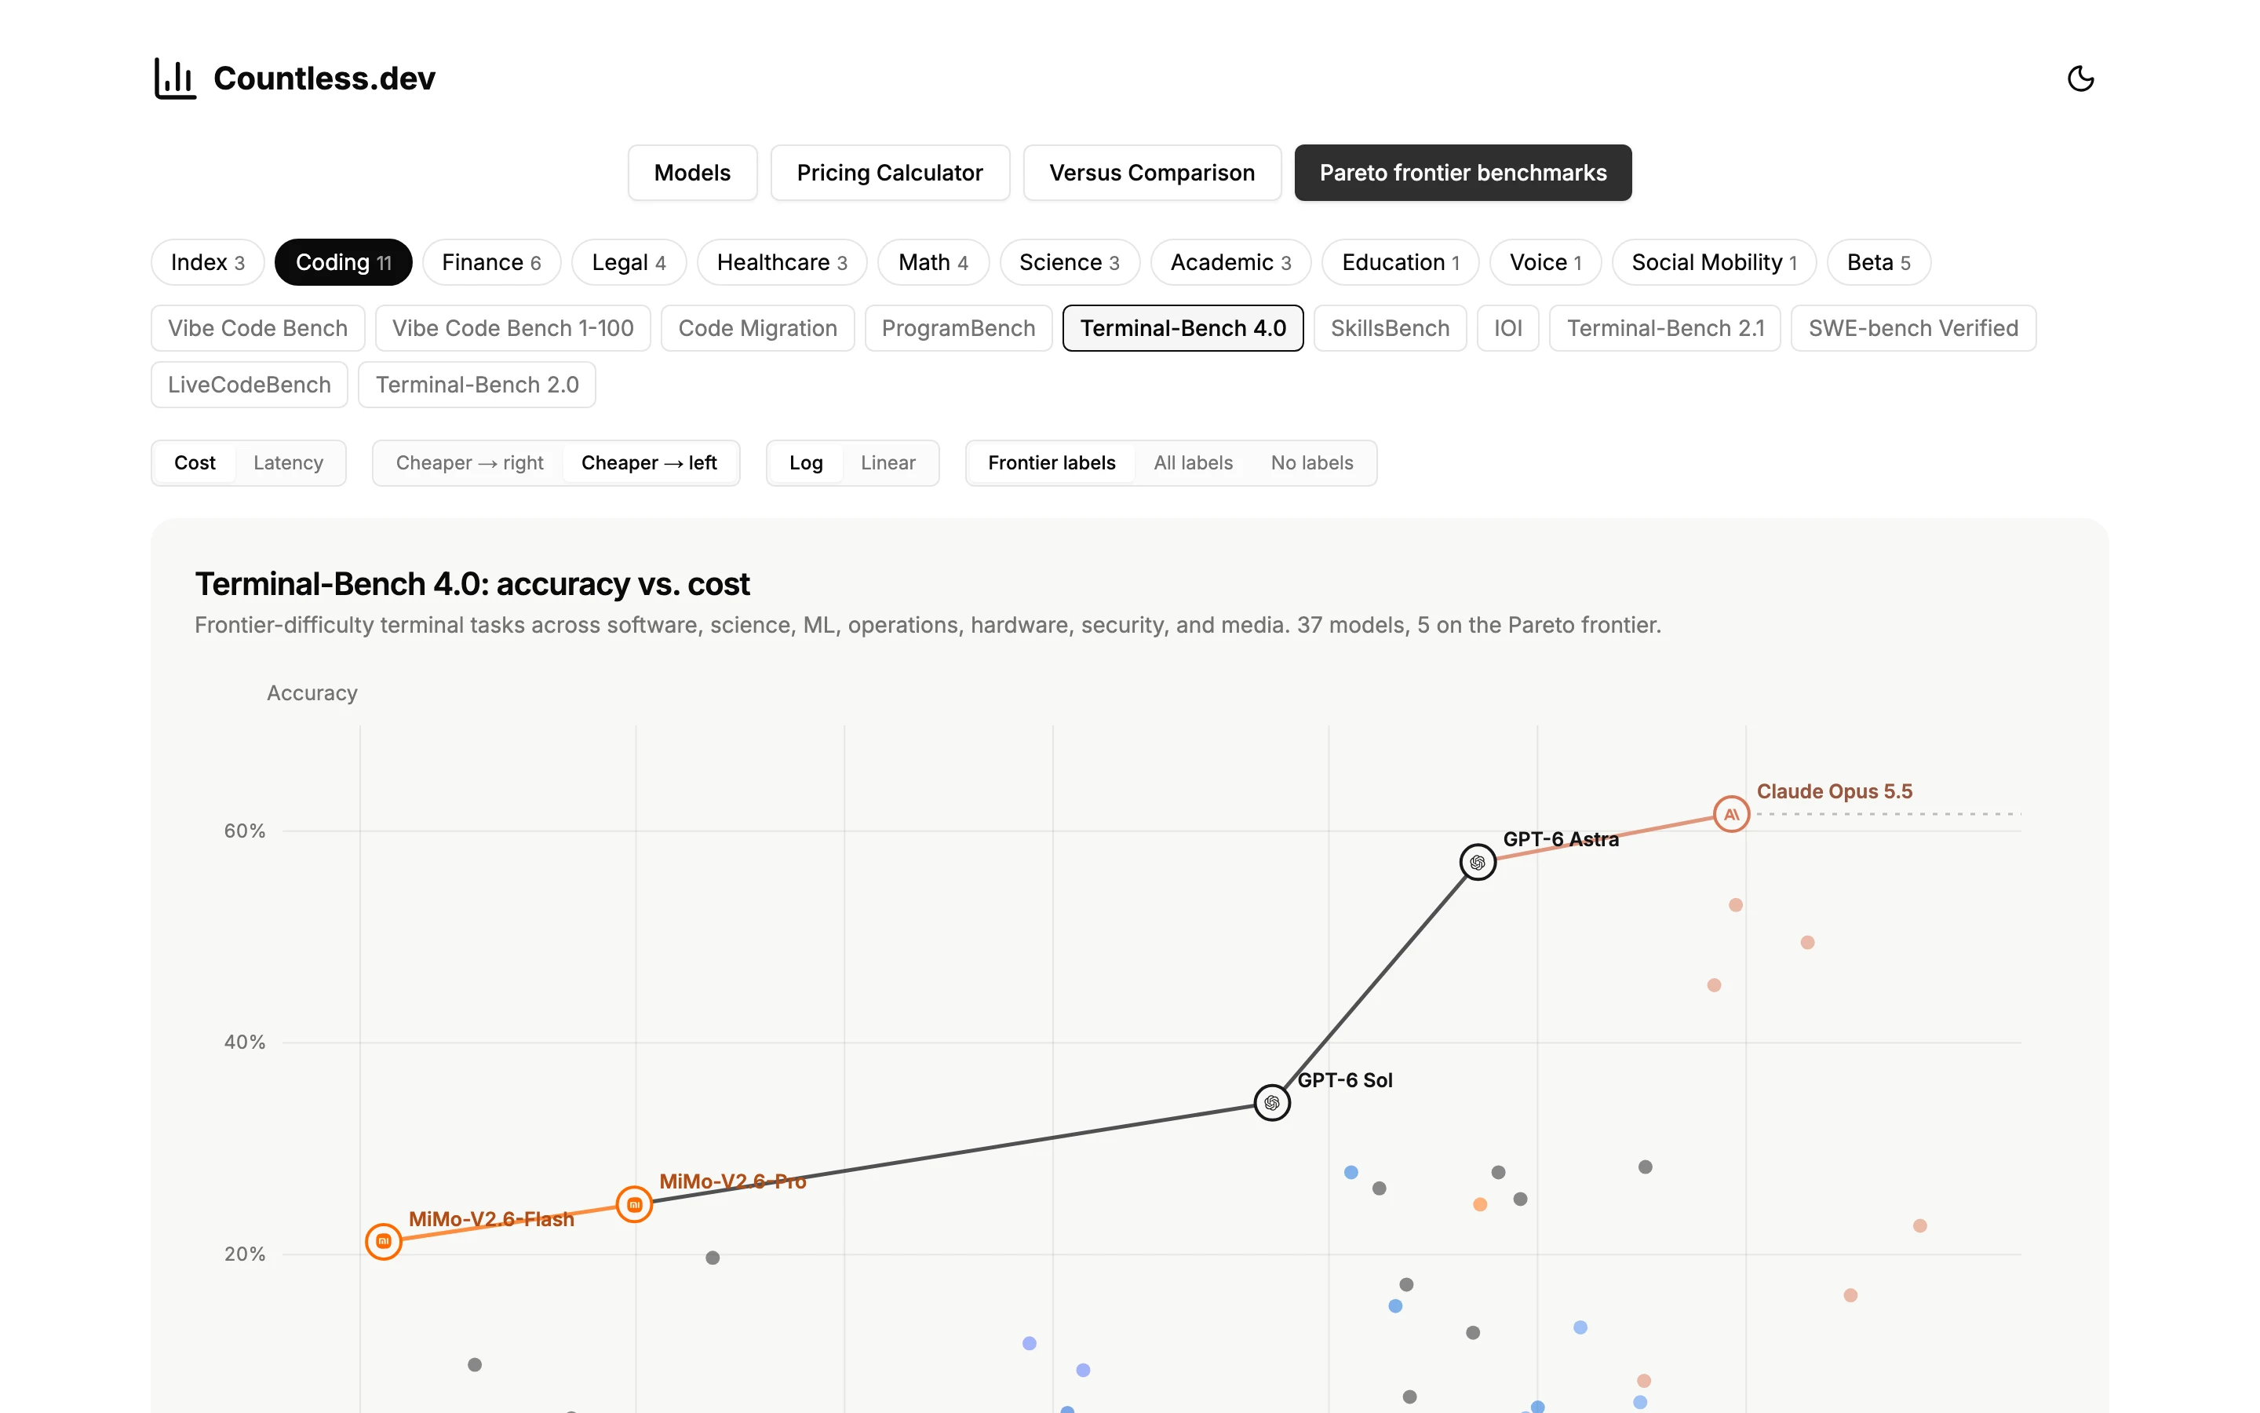The image size is (2260, 1413).
Task: Choose the SWE-bench Verified benchmark
Action: [1912, 328]
